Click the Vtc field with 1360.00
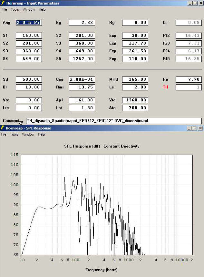This screenshot has width=204, height=277. click(135, 100)
